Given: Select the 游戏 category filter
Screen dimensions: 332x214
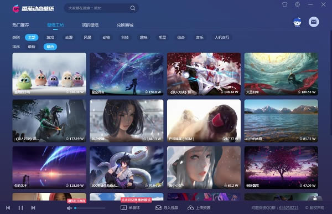Looking at the screenshot, I should (50, 37).
